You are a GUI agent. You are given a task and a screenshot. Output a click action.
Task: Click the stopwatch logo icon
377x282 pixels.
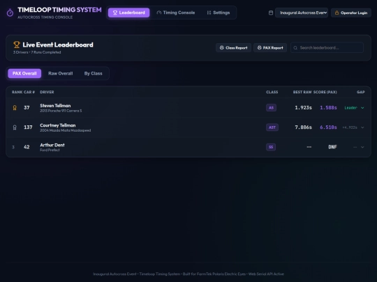tap(10, 13)
